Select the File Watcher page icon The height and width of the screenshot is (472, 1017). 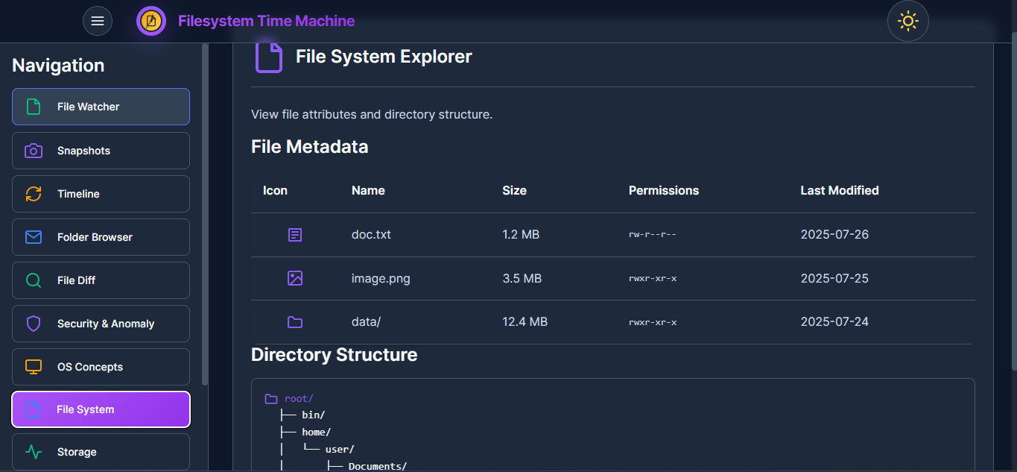click(32, 107)
